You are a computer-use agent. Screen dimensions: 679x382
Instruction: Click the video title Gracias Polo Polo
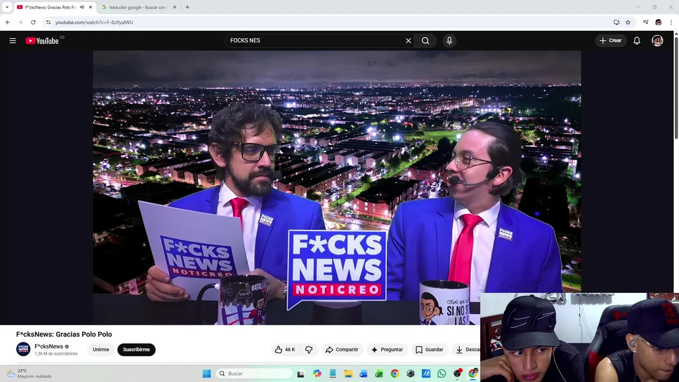point(64,334)
